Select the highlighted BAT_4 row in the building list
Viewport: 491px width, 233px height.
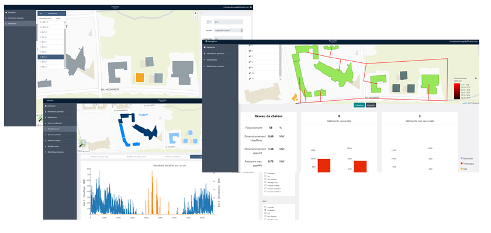pyautogui.click(x=51, y=57)
